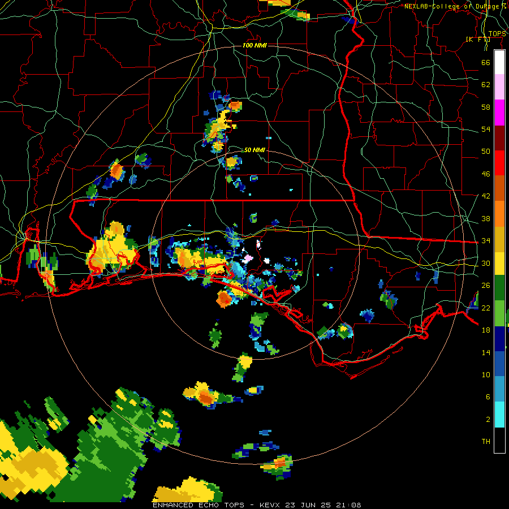
Task: Click the cyan legend swatch near 2
Action: tap(499, 414)
